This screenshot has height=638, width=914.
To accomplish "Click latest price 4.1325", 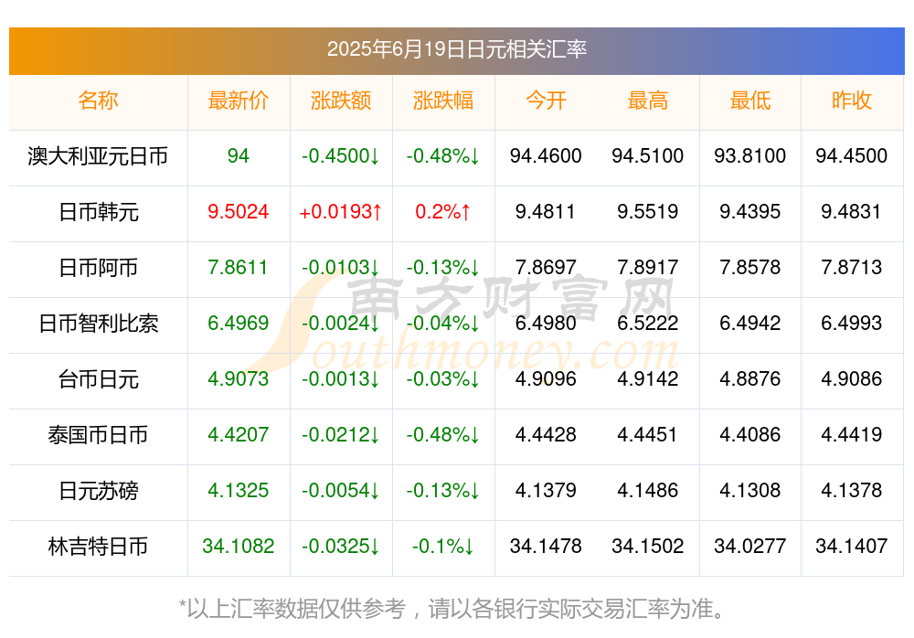I will click(238, 491).
